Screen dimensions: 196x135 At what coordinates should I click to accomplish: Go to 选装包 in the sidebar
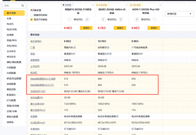point(10,122)
